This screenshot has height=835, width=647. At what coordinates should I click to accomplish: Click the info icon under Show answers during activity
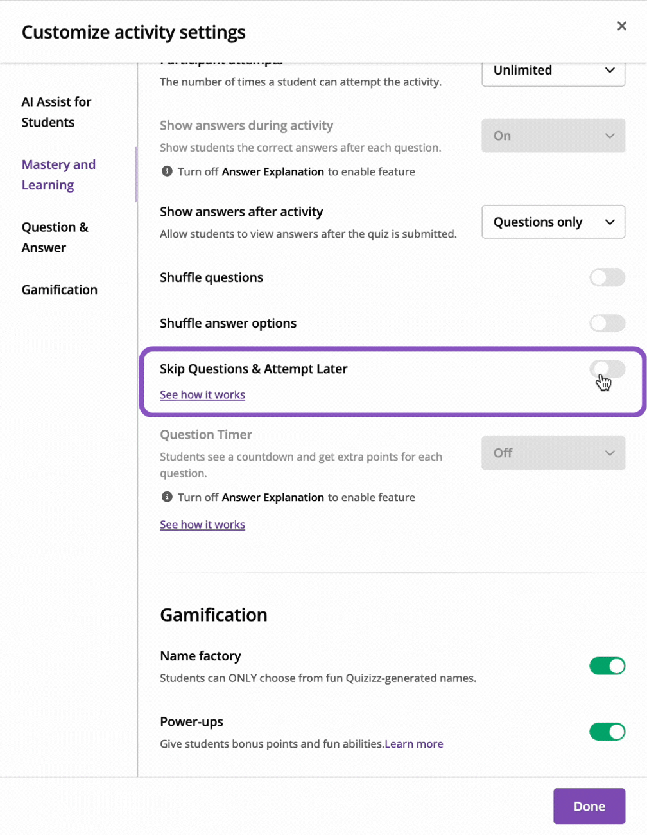167,171
